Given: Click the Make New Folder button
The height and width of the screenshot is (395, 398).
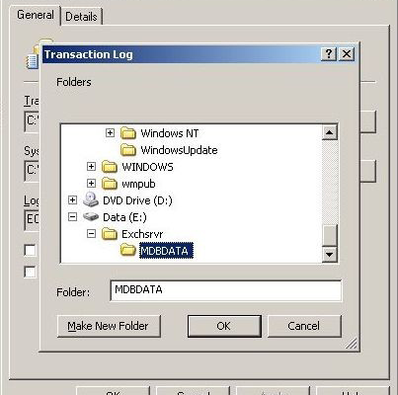Looking at the screenshot, I should click(109, 326).
